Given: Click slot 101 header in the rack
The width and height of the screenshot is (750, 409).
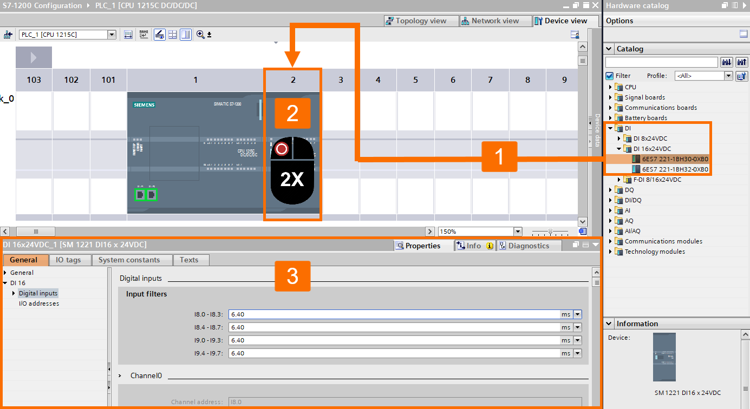Looking at the screenshot, I should click(108, 80).
